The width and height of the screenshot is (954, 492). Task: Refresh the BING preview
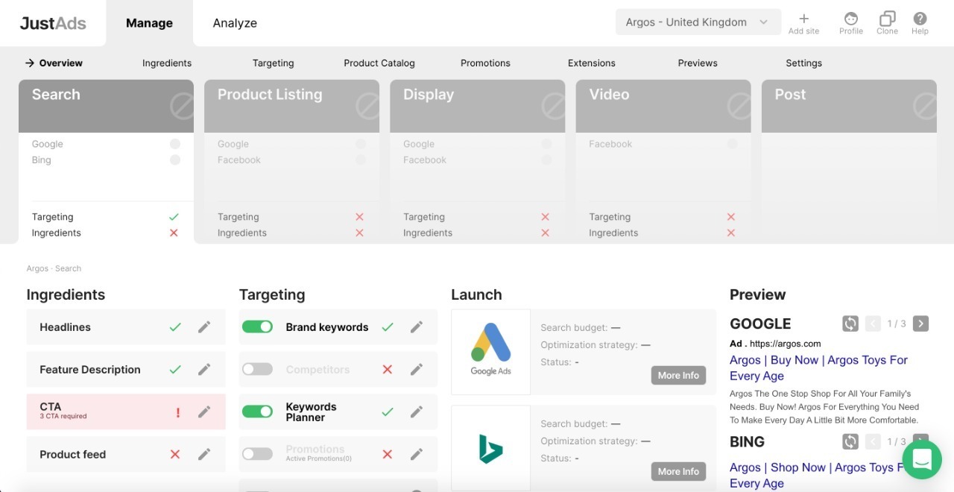coord(850,441)
